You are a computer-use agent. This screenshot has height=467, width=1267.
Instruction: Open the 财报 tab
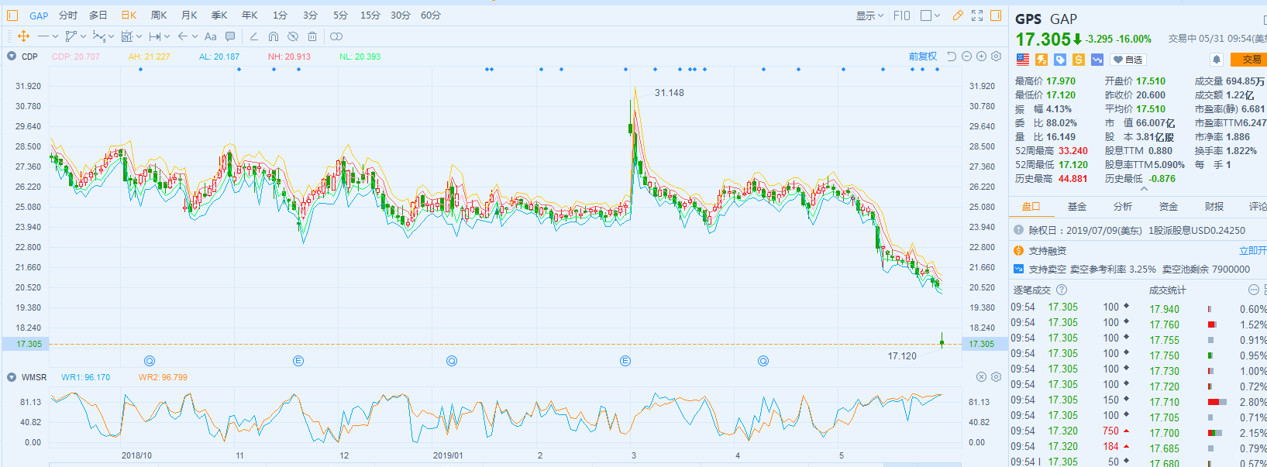point(1214,207)
